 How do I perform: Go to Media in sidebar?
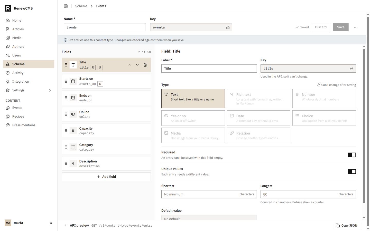pyautogui.click(x=29, y=38)
